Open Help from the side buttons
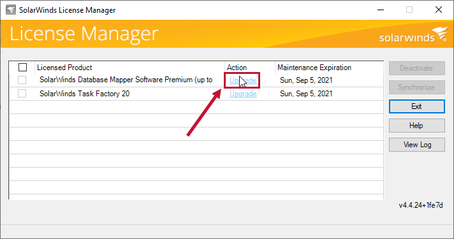Screen dimensions: 454x239 tap(416, 126)
